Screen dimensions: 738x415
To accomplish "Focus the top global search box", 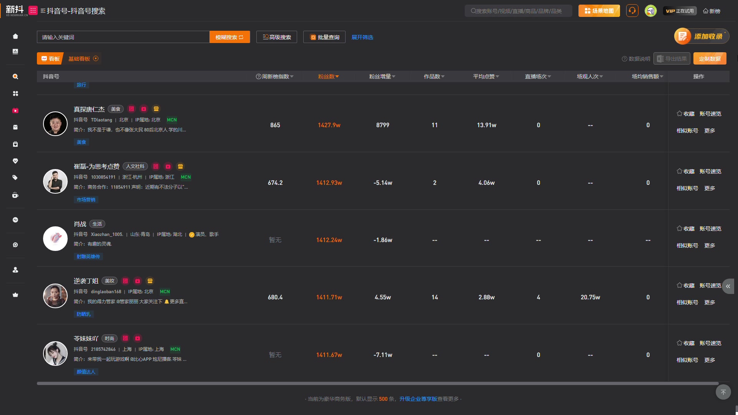I will tap(518, 11).
